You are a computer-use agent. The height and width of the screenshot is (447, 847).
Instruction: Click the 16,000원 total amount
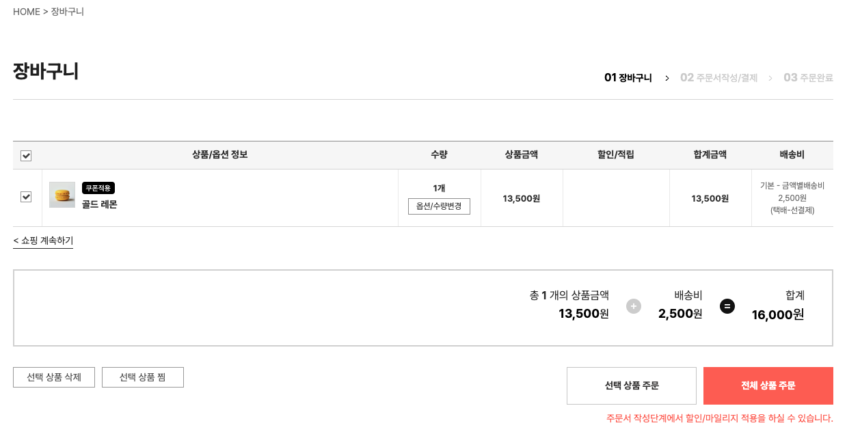777,315
